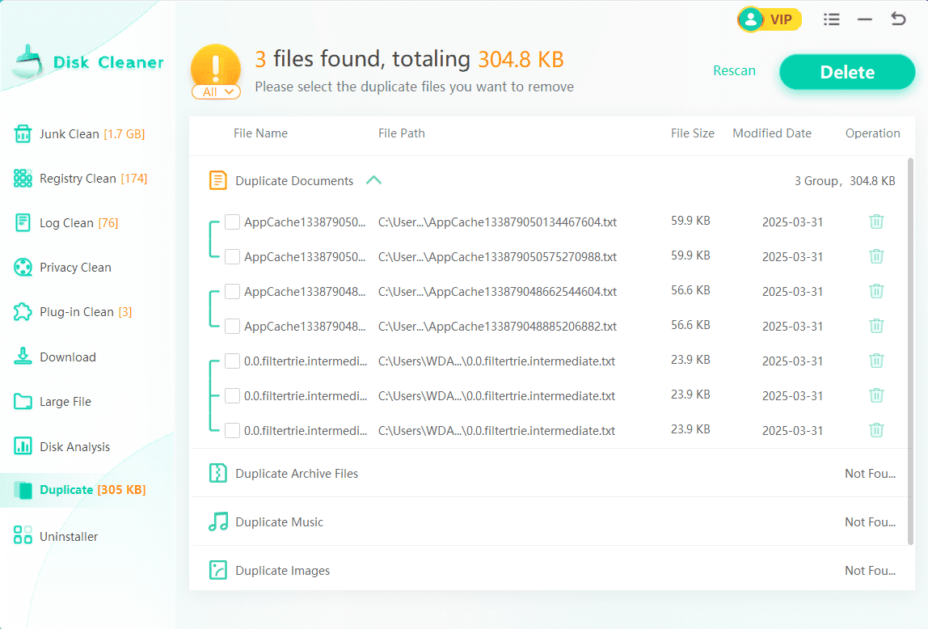Image resolution: width=928 pixels, height=629 pixels.
Task: Click the Rescan link
Action: click(734, 71)
